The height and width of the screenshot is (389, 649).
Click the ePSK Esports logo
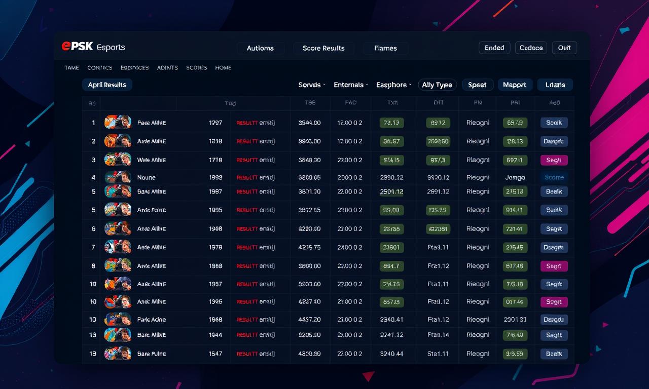(x=93, y=47)
